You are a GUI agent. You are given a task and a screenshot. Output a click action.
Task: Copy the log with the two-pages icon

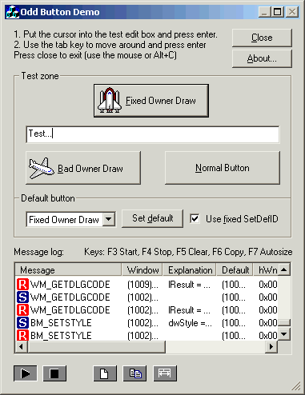click(134, 373)
